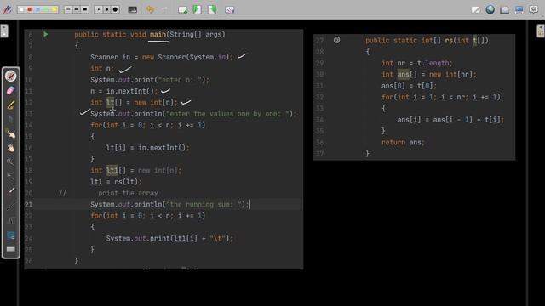Place cursor in 'the running sum' line

click(169, 204)
